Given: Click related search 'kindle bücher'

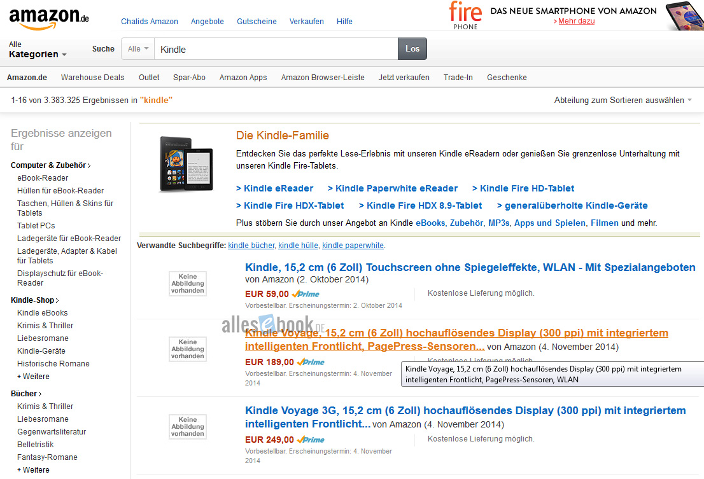Looking at the screenshot, I should [251, 246].
